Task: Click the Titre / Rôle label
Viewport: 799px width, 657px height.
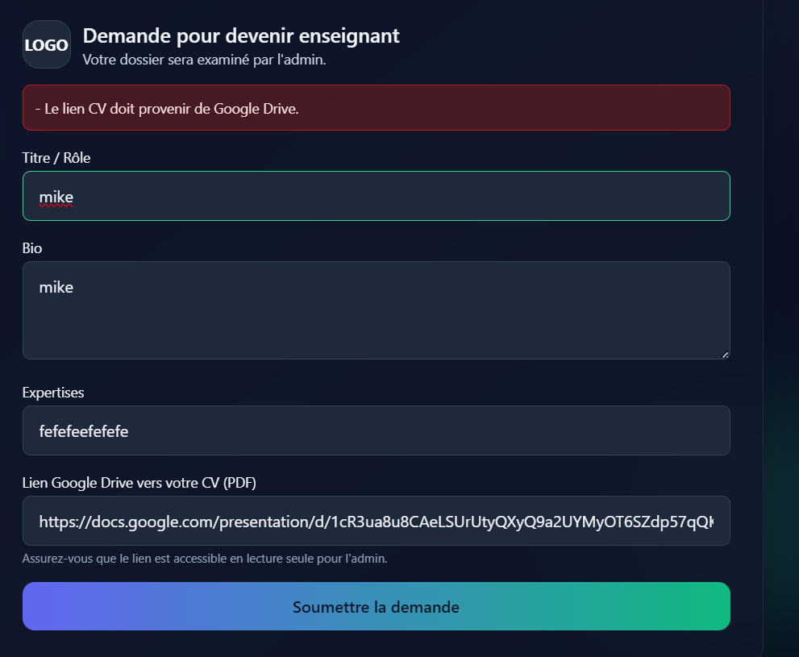Action: pyautogui.click(x=56, y=158)
